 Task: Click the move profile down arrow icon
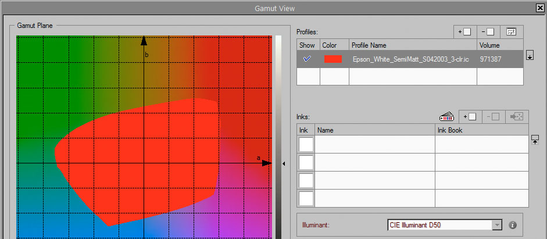530,55
